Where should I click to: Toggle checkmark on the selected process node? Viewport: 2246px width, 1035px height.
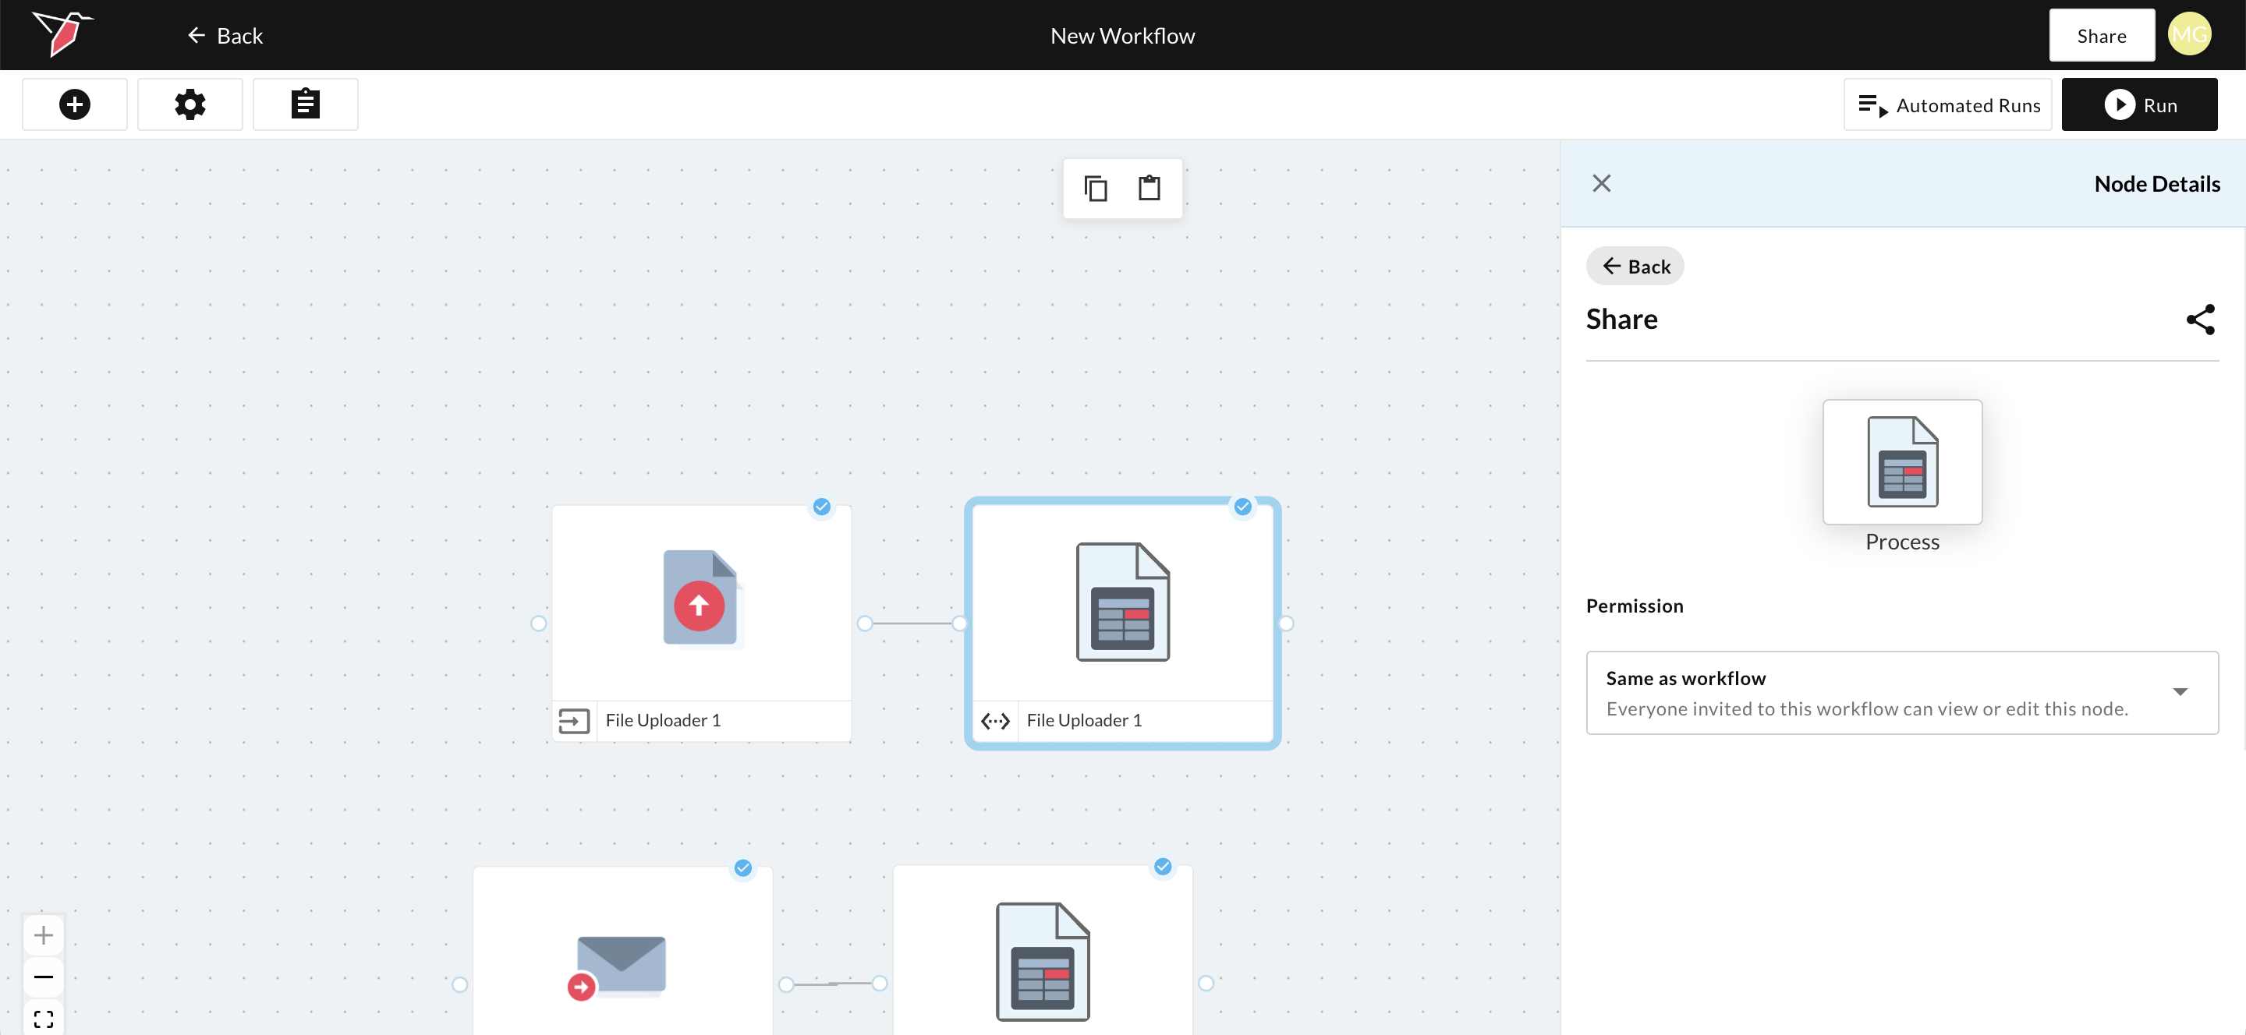click(x=1242, y=507)
